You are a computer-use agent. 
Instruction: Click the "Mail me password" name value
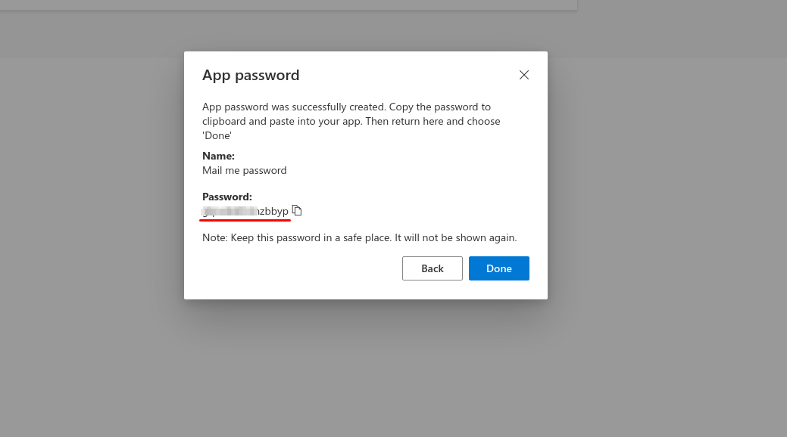pyautogui.click(x=244, y=170)
